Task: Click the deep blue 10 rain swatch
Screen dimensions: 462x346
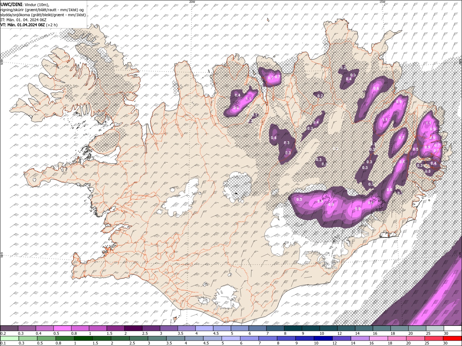Action: point(323,338)
